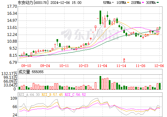
Task: Select the 5PMA legend label
Action: (x=107, y=3)
